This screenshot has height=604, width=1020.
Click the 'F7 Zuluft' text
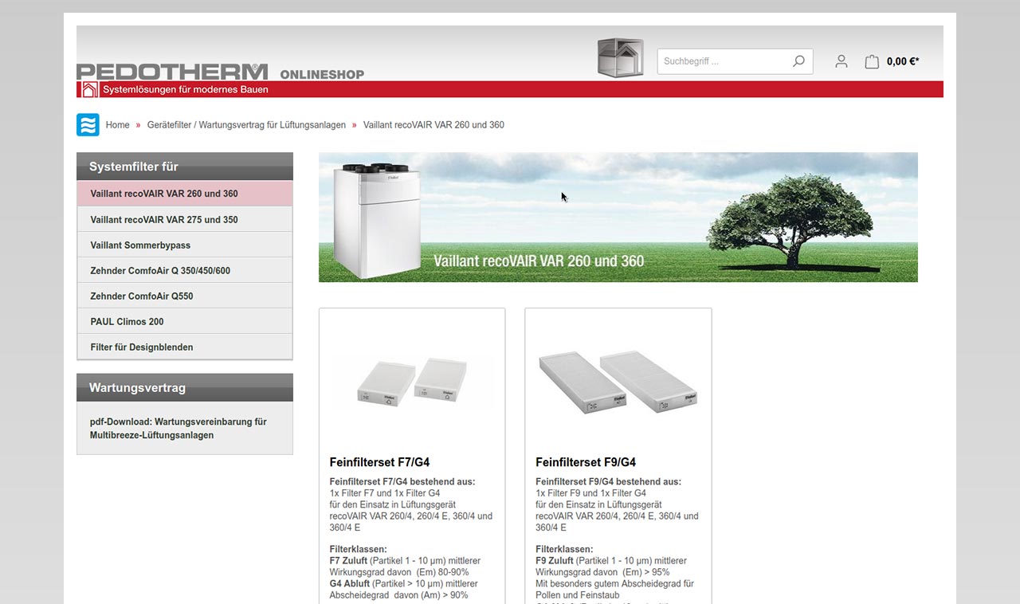348,561
